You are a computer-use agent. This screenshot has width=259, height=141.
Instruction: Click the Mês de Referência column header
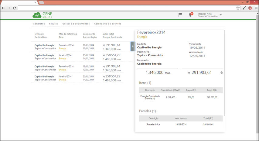(68, 34)
